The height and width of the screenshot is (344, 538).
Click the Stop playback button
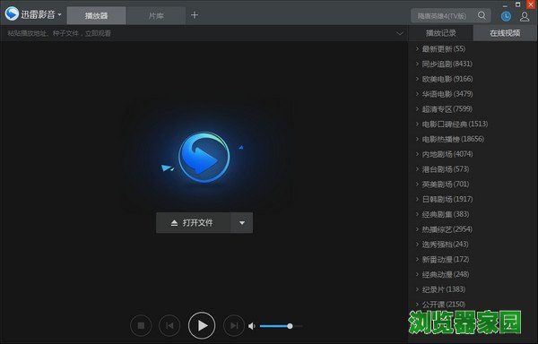tap(141, 325)
